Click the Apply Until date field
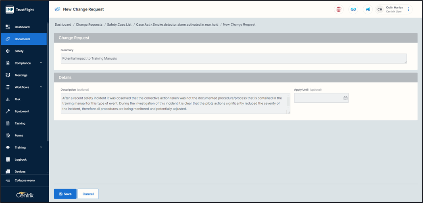Image resolution: width=423 pixels, height=203 pixels. click(321, 98)
